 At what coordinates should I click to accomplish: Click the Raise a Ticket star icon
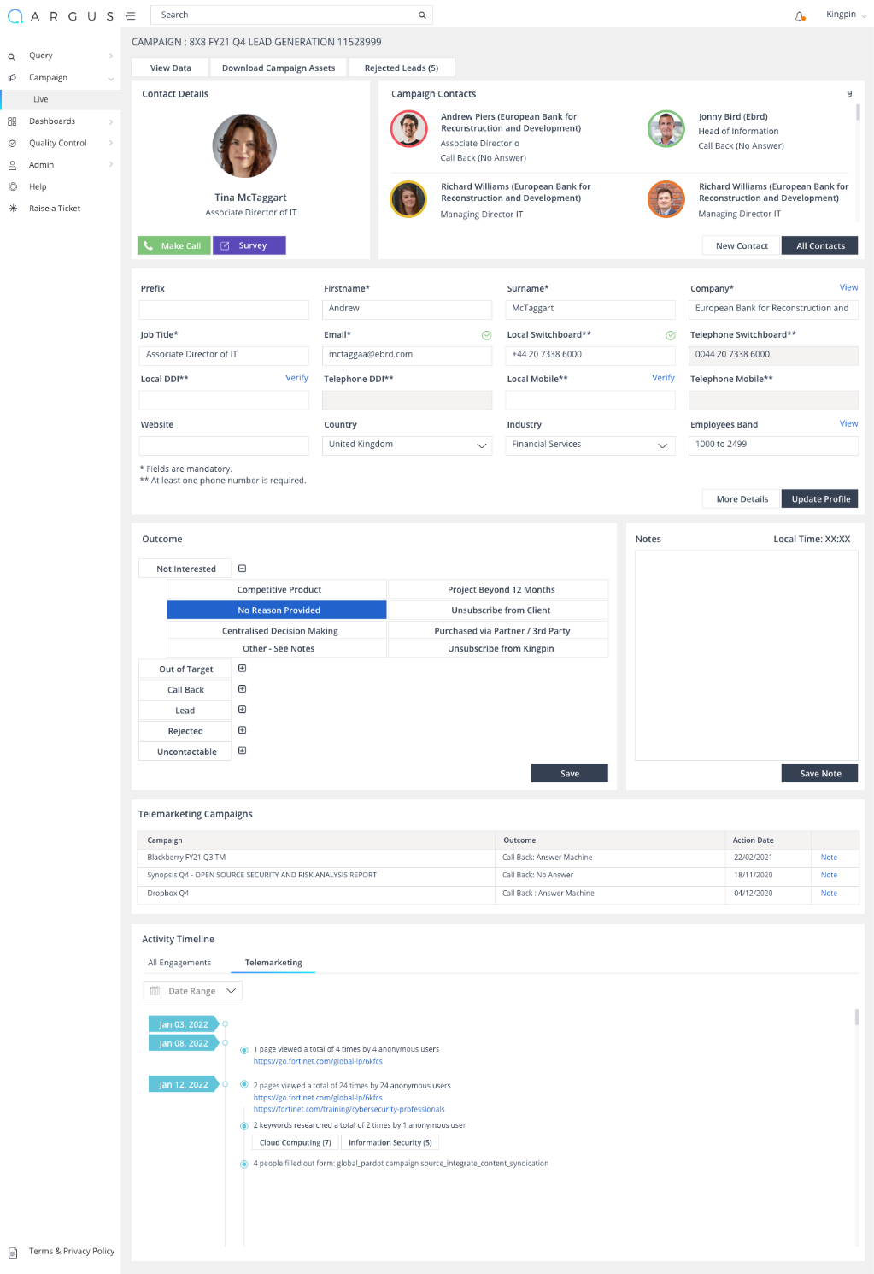coord(12,209)
